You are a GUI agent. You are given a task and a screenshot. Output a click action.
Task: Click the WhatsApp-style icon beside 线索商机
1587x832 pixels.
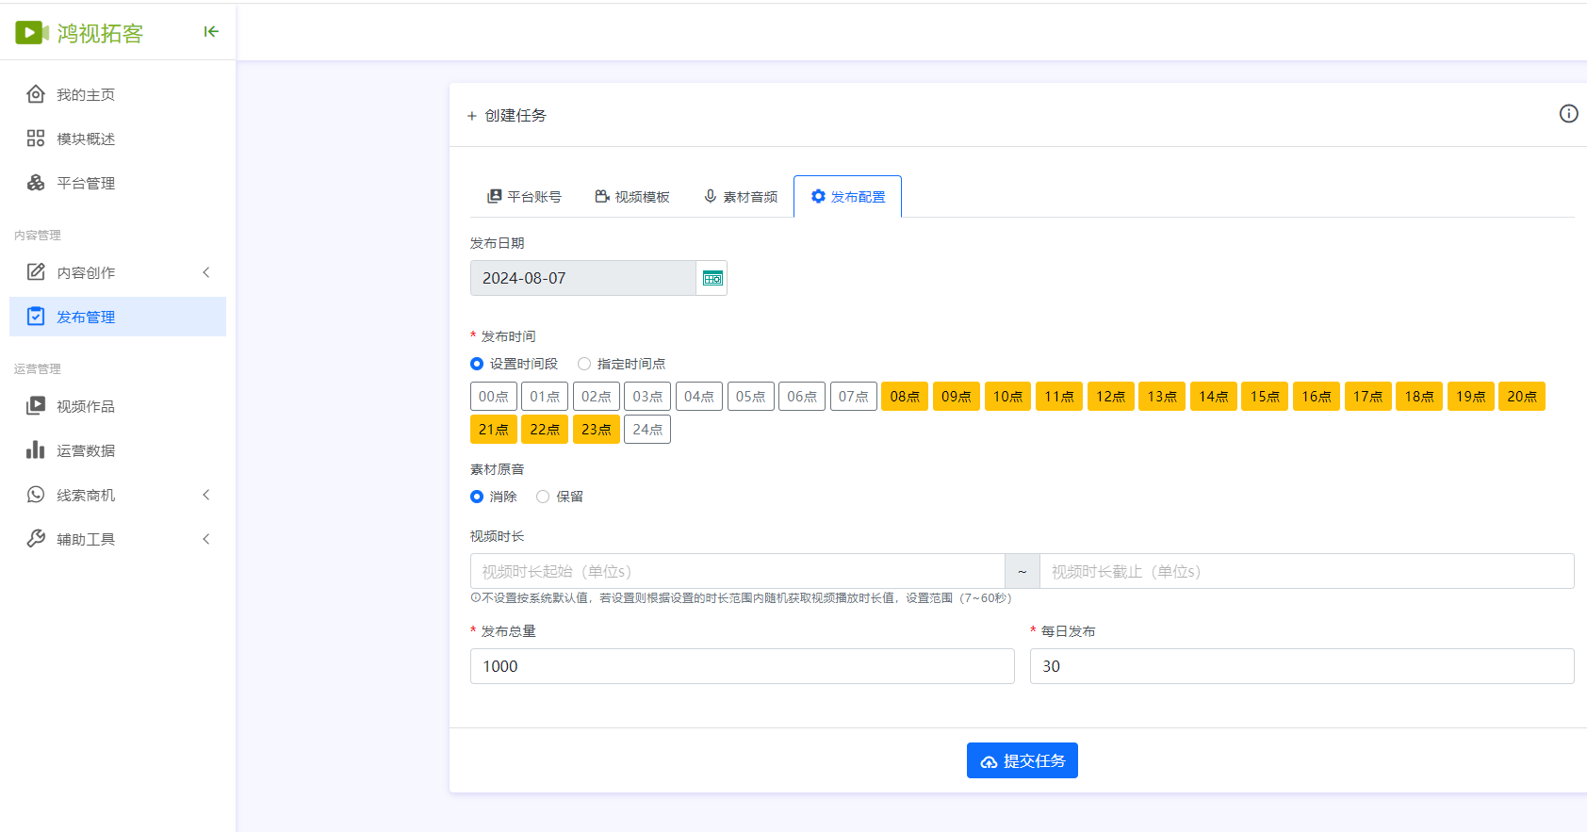pyautogui.click(x=36, y=495)
